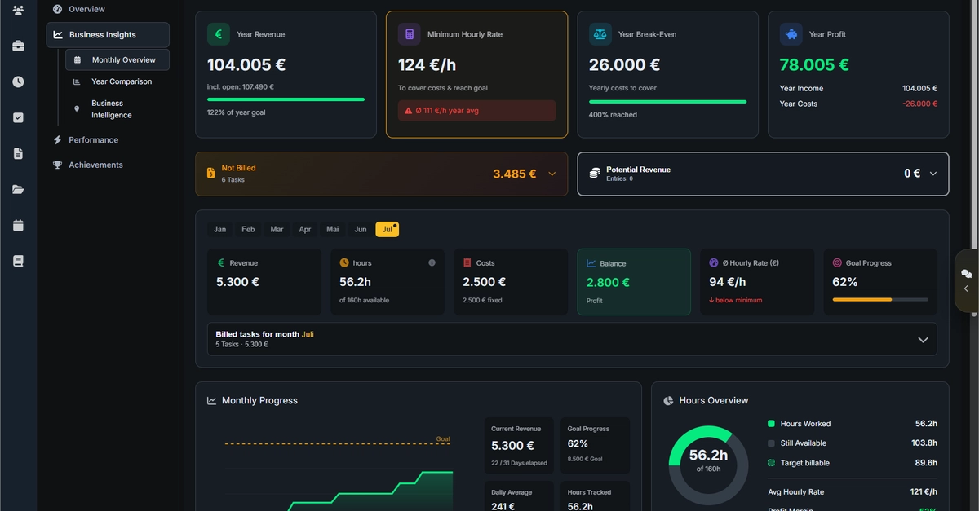Open the chat bubbles widget icon
Viewport: 979px width, 511px height.
(966, 274)
